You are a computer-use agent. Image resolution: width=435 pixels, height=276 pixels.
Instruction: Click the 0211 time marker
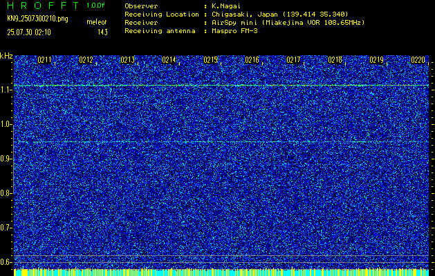(44, 60)
